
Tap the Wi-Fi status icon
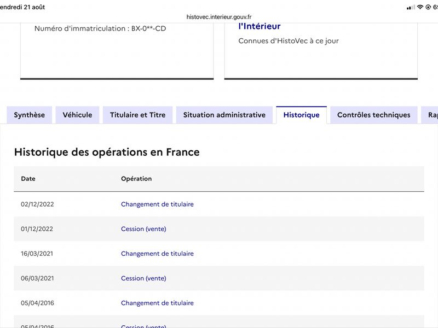[x=420, y=7]
